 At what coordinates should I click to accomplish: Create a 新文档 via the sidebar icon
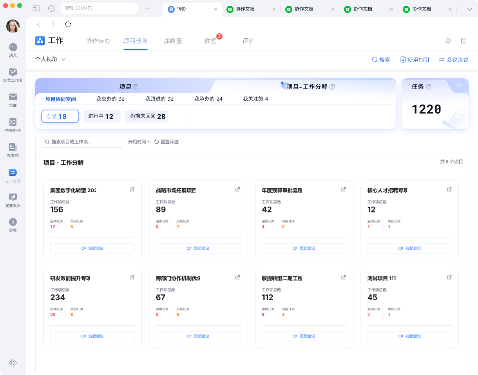point(13,150)
